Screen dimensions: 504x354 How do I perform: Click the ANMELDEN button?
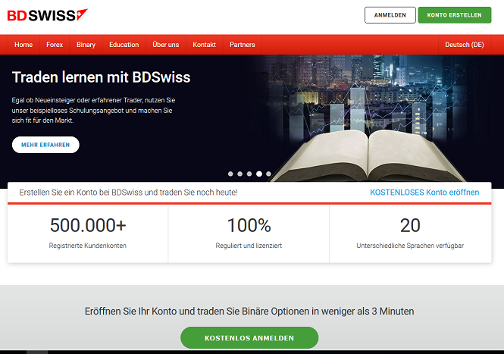coord(390,15)
